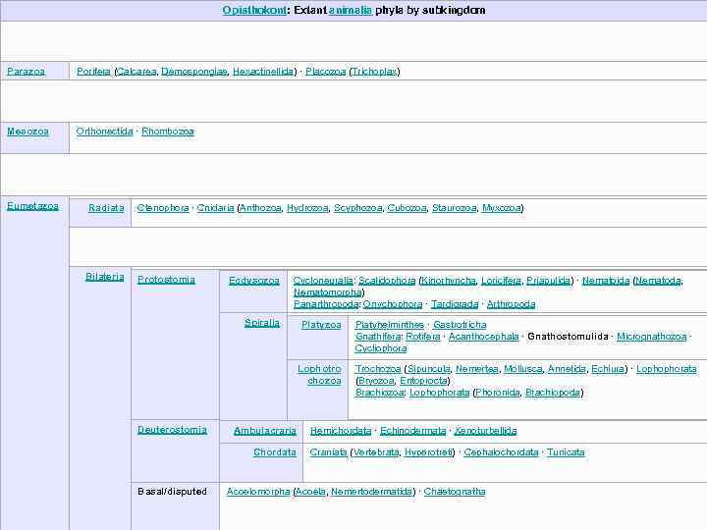Go to the Ctenophora page
This screenshot has height=530, width=707.
coord(163,208)
